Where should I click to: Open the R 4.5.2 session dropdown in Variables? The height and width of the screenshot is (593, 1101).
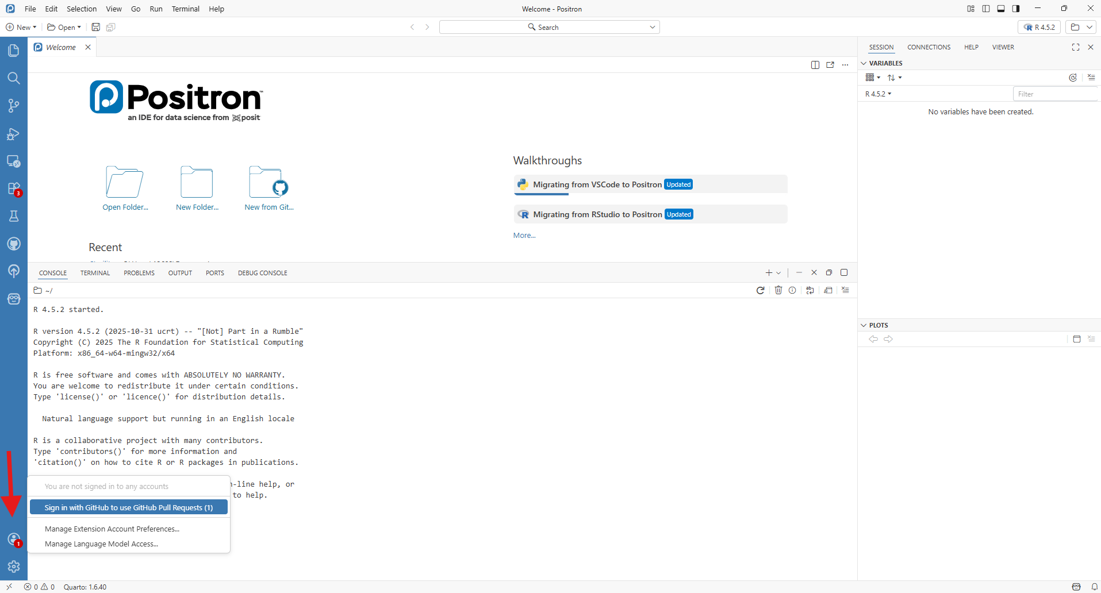point(878,94)
